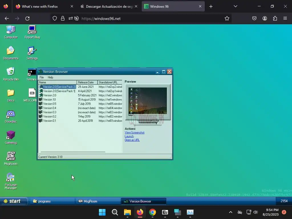Switch to Descargar Actualización tab
This screenshot has width=292, height=219.
pyautogui.click(x=109, y=7)
